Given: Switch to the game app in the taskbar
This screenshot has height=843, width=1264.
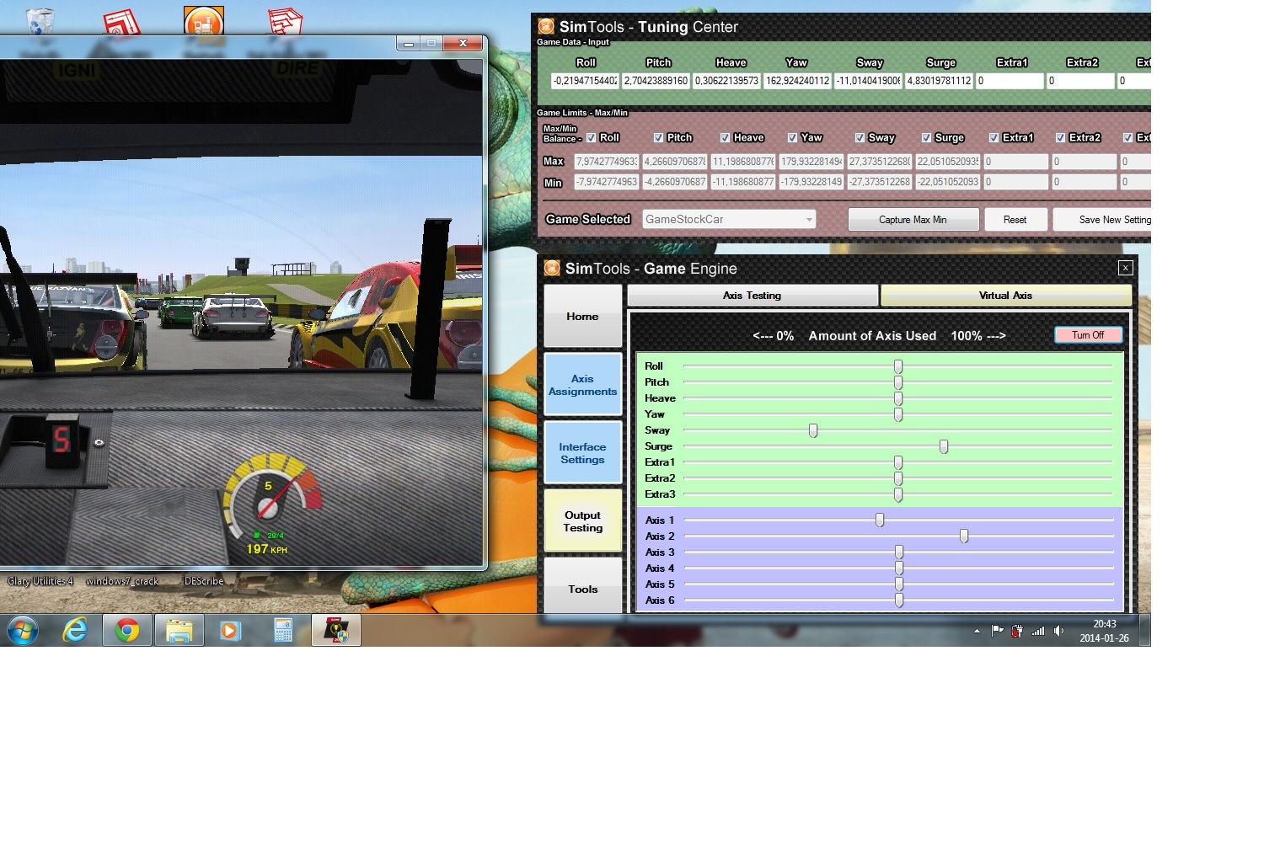Looking at the screenshot, I should point(336,630).
